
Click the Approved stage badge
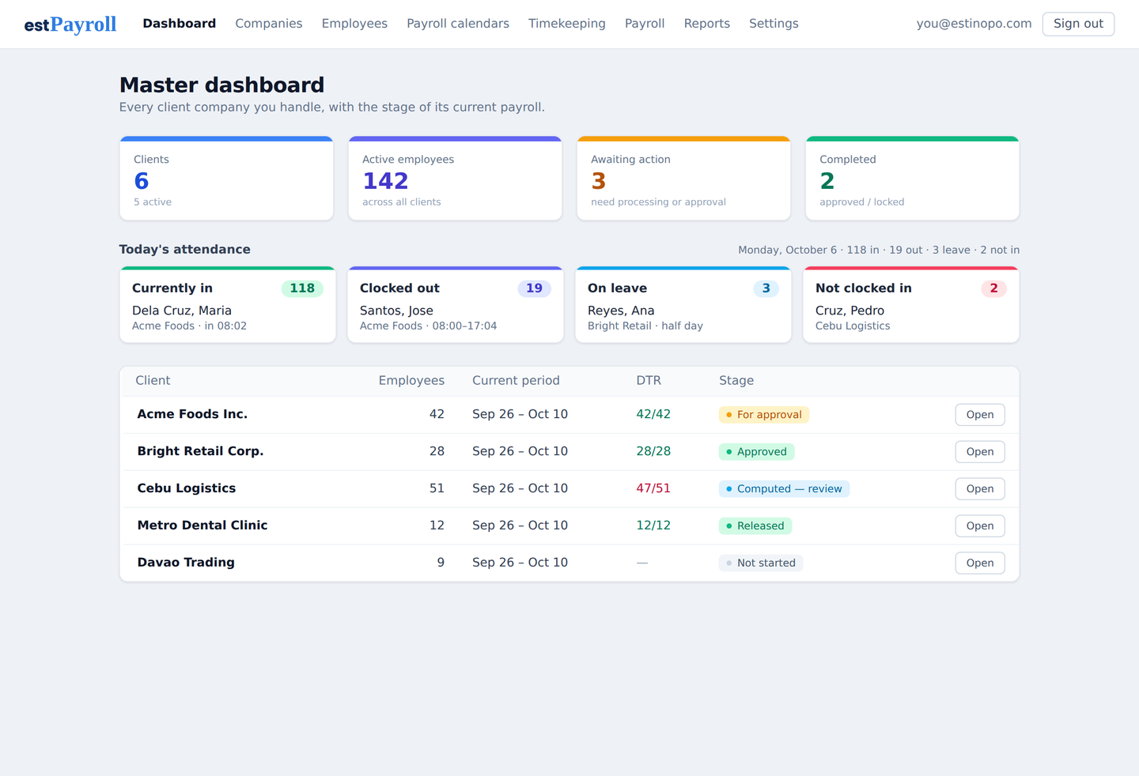tap(757, 452)
